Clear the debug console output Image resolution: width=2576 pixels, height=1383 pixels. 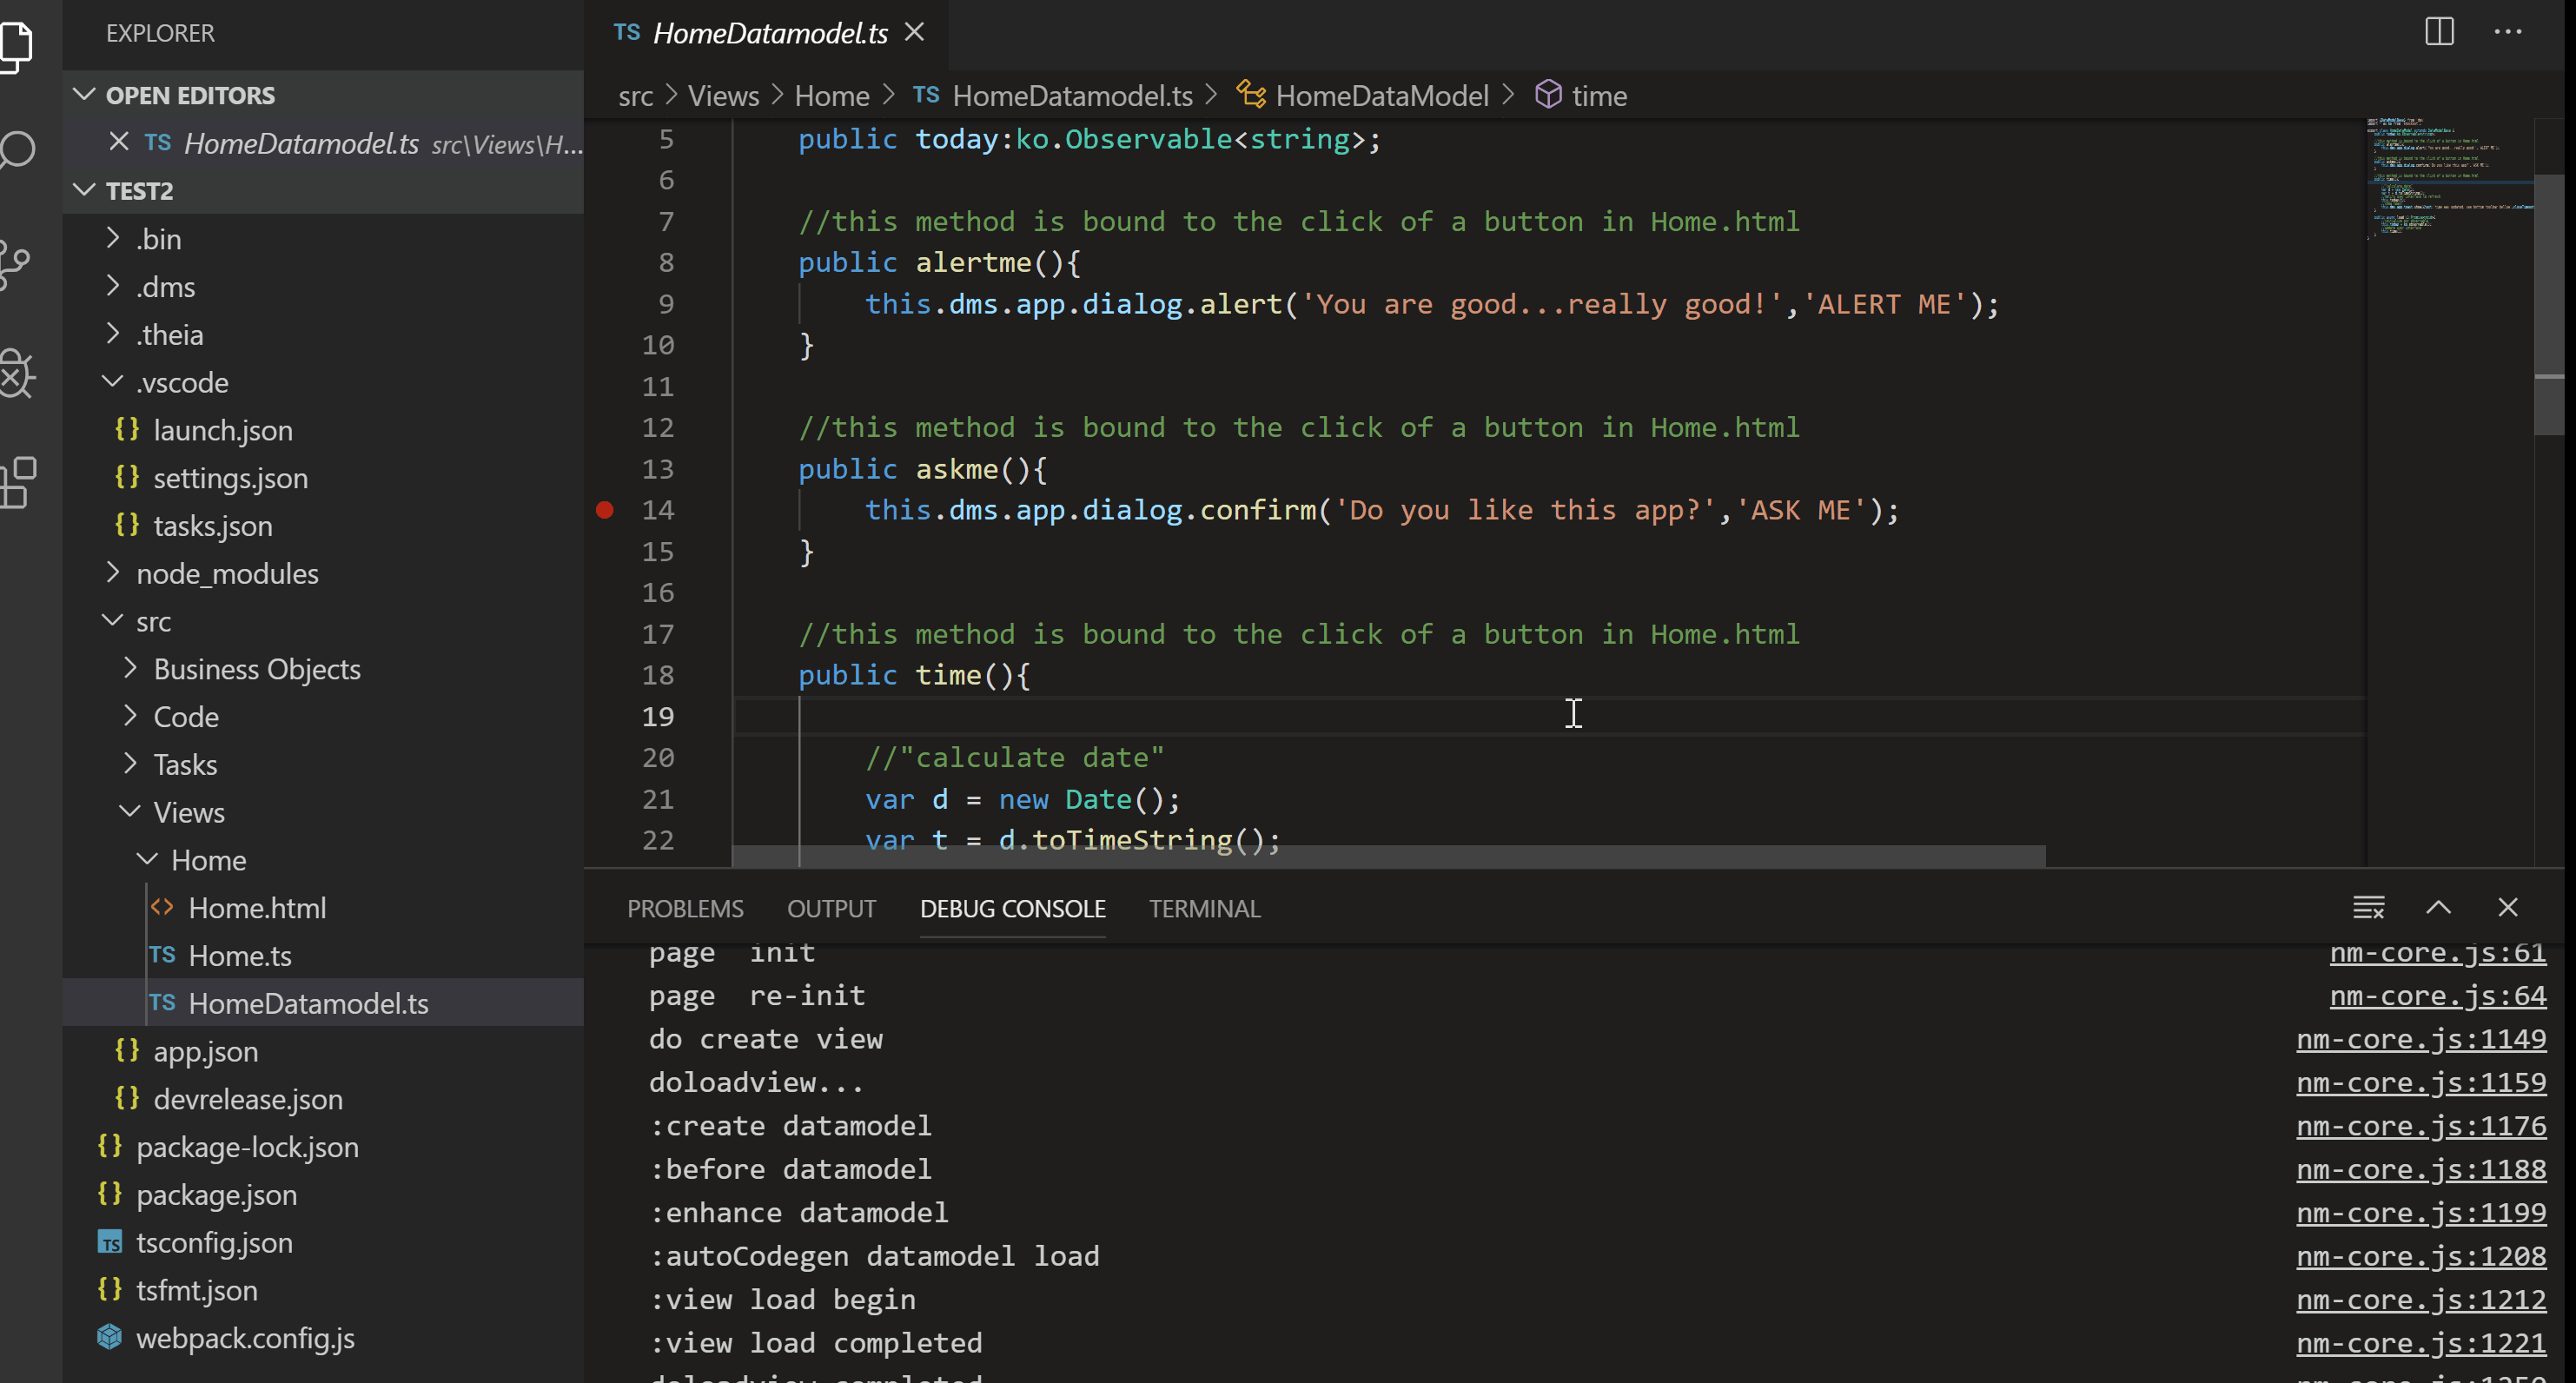pos(2368,908)
